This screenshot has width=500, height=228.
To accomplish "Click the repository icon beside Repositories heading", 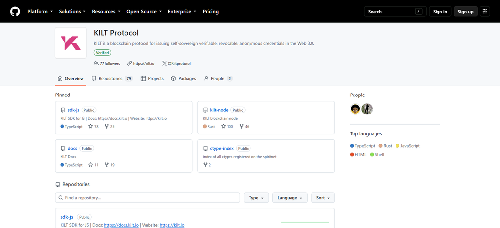I will pos(58,185).
